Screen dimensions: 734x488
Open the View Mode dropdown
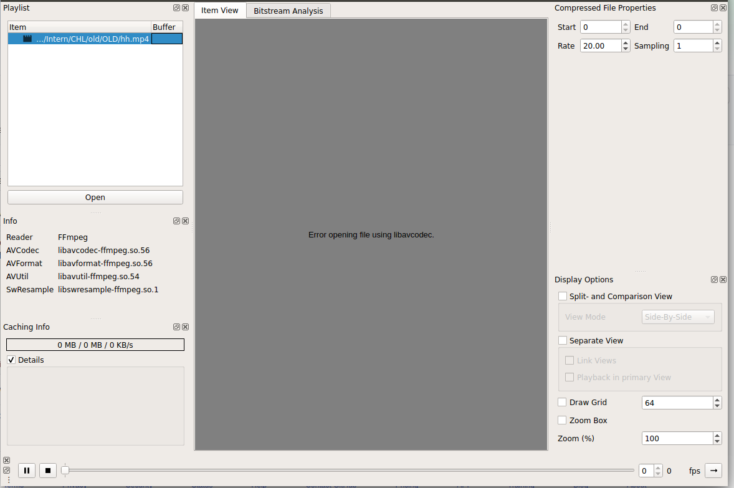tap(678, 317)
